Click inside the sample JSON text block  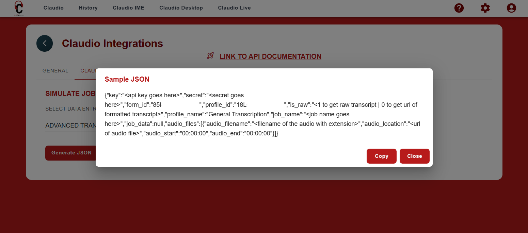pos(262,114)
